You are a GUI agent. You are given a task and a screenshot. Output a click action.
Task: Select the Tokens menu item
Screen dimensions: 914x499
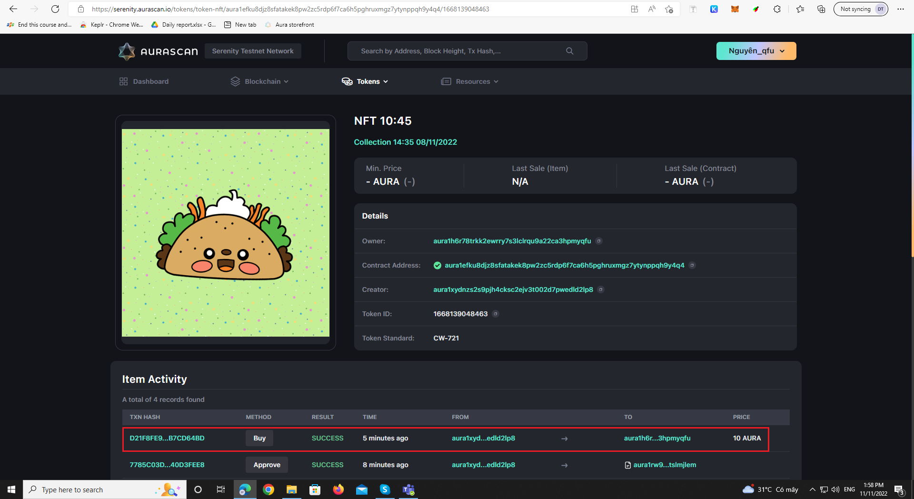click(x=368, y=81)
